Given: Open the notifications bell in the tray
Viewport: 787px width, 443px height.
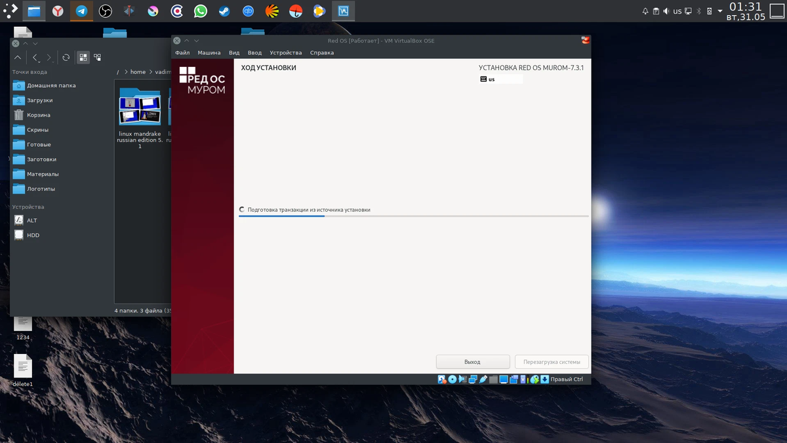Looking at the screenshot, I should pyautogui.click(x=645, y=11).
